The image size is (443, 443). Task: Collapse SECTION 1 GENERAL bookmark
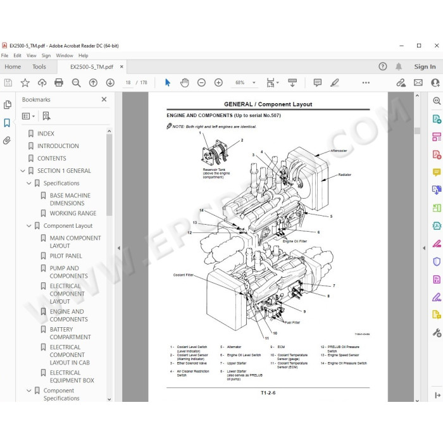[x=23, y=171]
